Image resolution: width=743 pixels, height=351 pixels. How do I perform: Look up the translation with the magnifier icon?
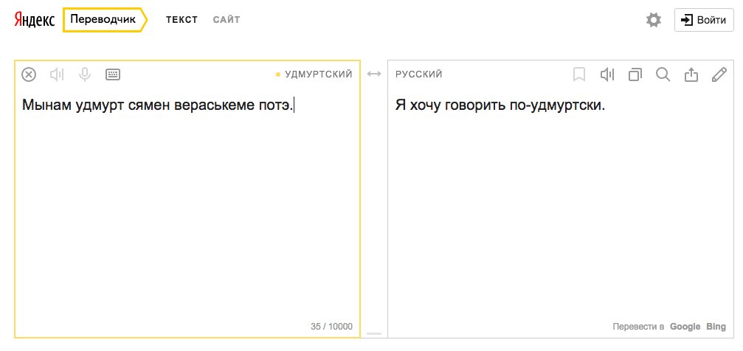tap(663, 74)
